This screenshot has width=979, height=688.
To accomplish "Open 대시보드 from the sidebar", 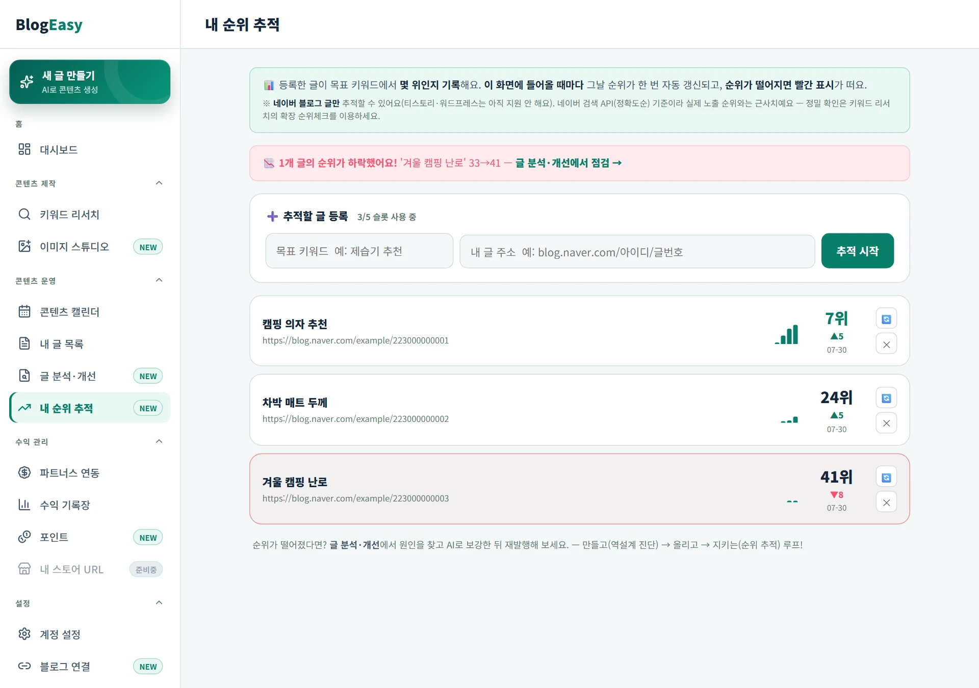I will [90, 149].
